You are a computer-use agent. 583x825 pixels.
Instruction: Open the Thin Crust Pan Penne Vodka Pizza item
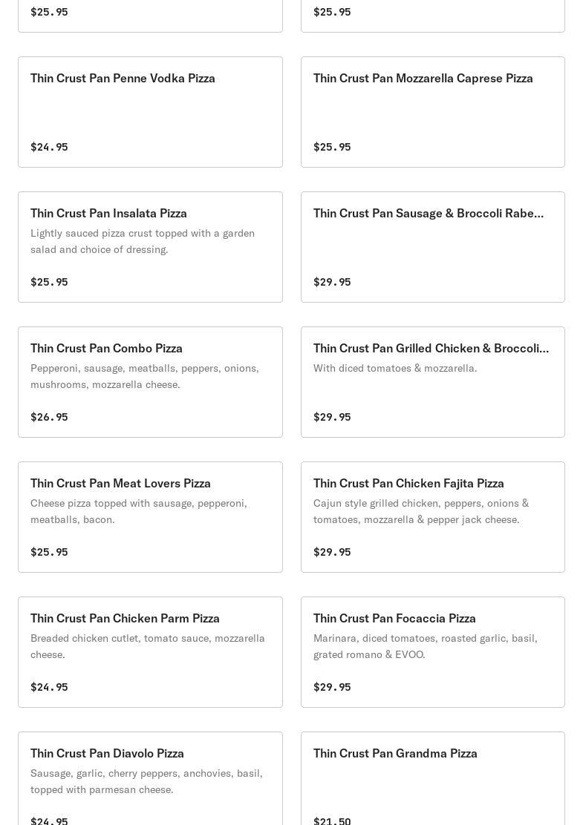123,79
